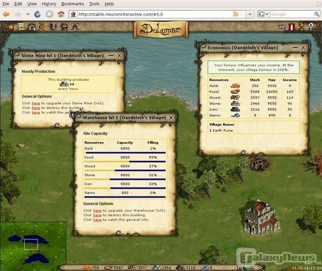This screenshot has height=271, width=322.
Task: Click iron icon in bottom resource bar
Action: [x=180, y=267]
